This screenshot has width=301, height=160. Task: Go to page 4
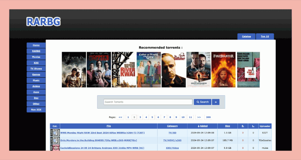(146, 117)
